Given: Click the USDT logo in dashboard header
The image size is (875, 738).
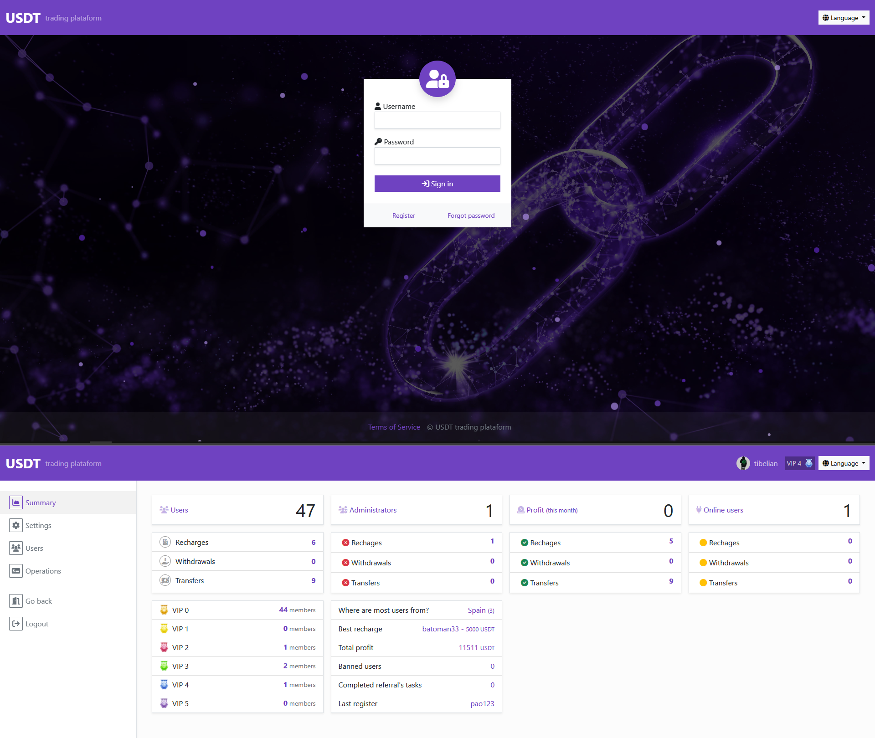Looking at the screenshot, I should coord(23,463).
